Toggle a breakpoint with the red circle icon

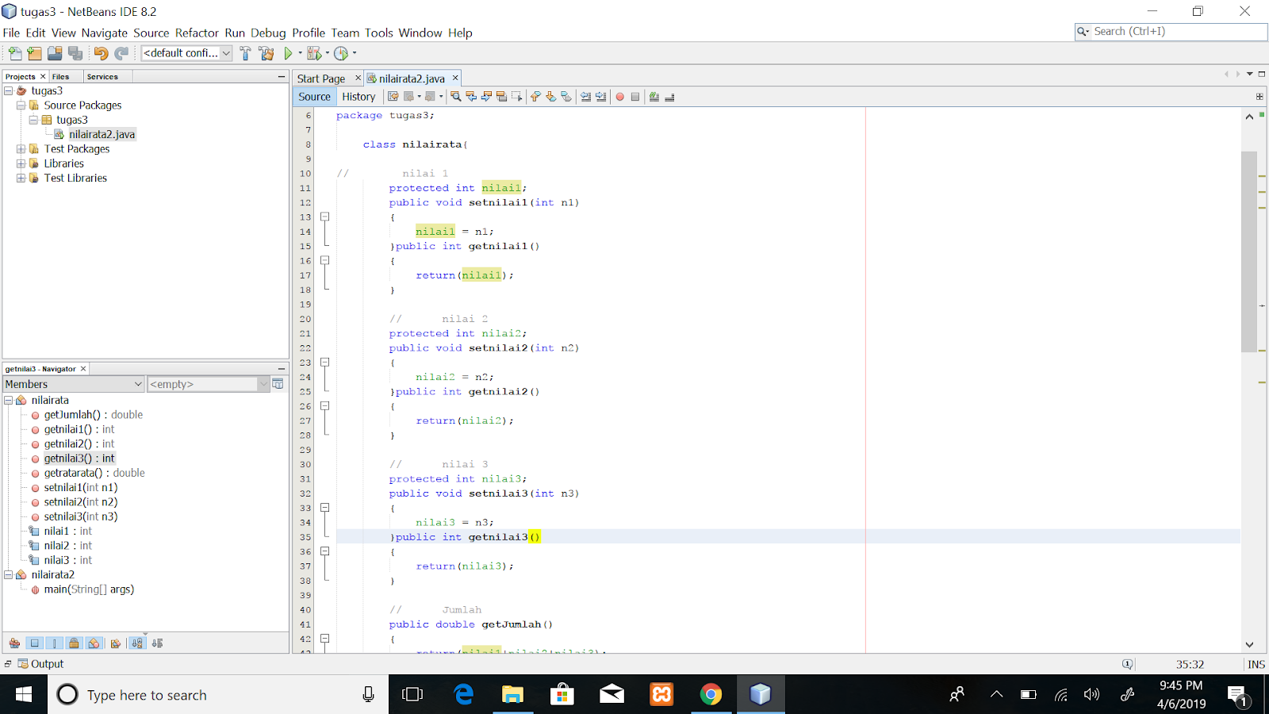(x=620, y=96)
